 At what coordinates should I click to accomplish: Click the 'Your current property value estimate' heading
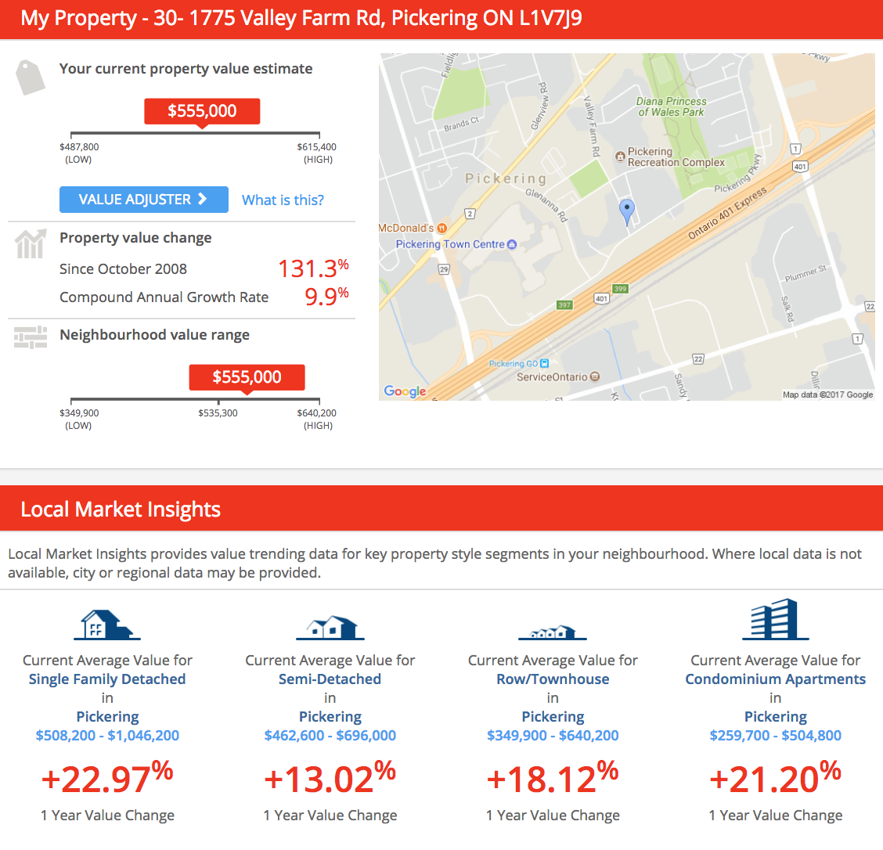(186, 69)
